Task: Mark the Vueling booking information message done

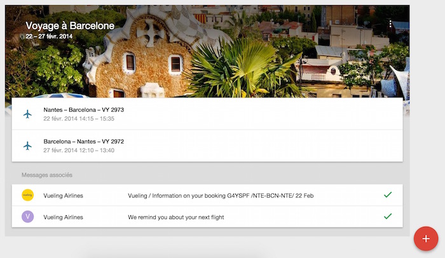Action: pos(388,194)
